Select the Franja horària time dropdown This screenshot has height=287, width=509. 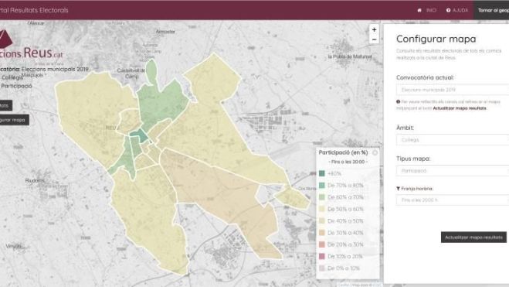pos(453,200)
